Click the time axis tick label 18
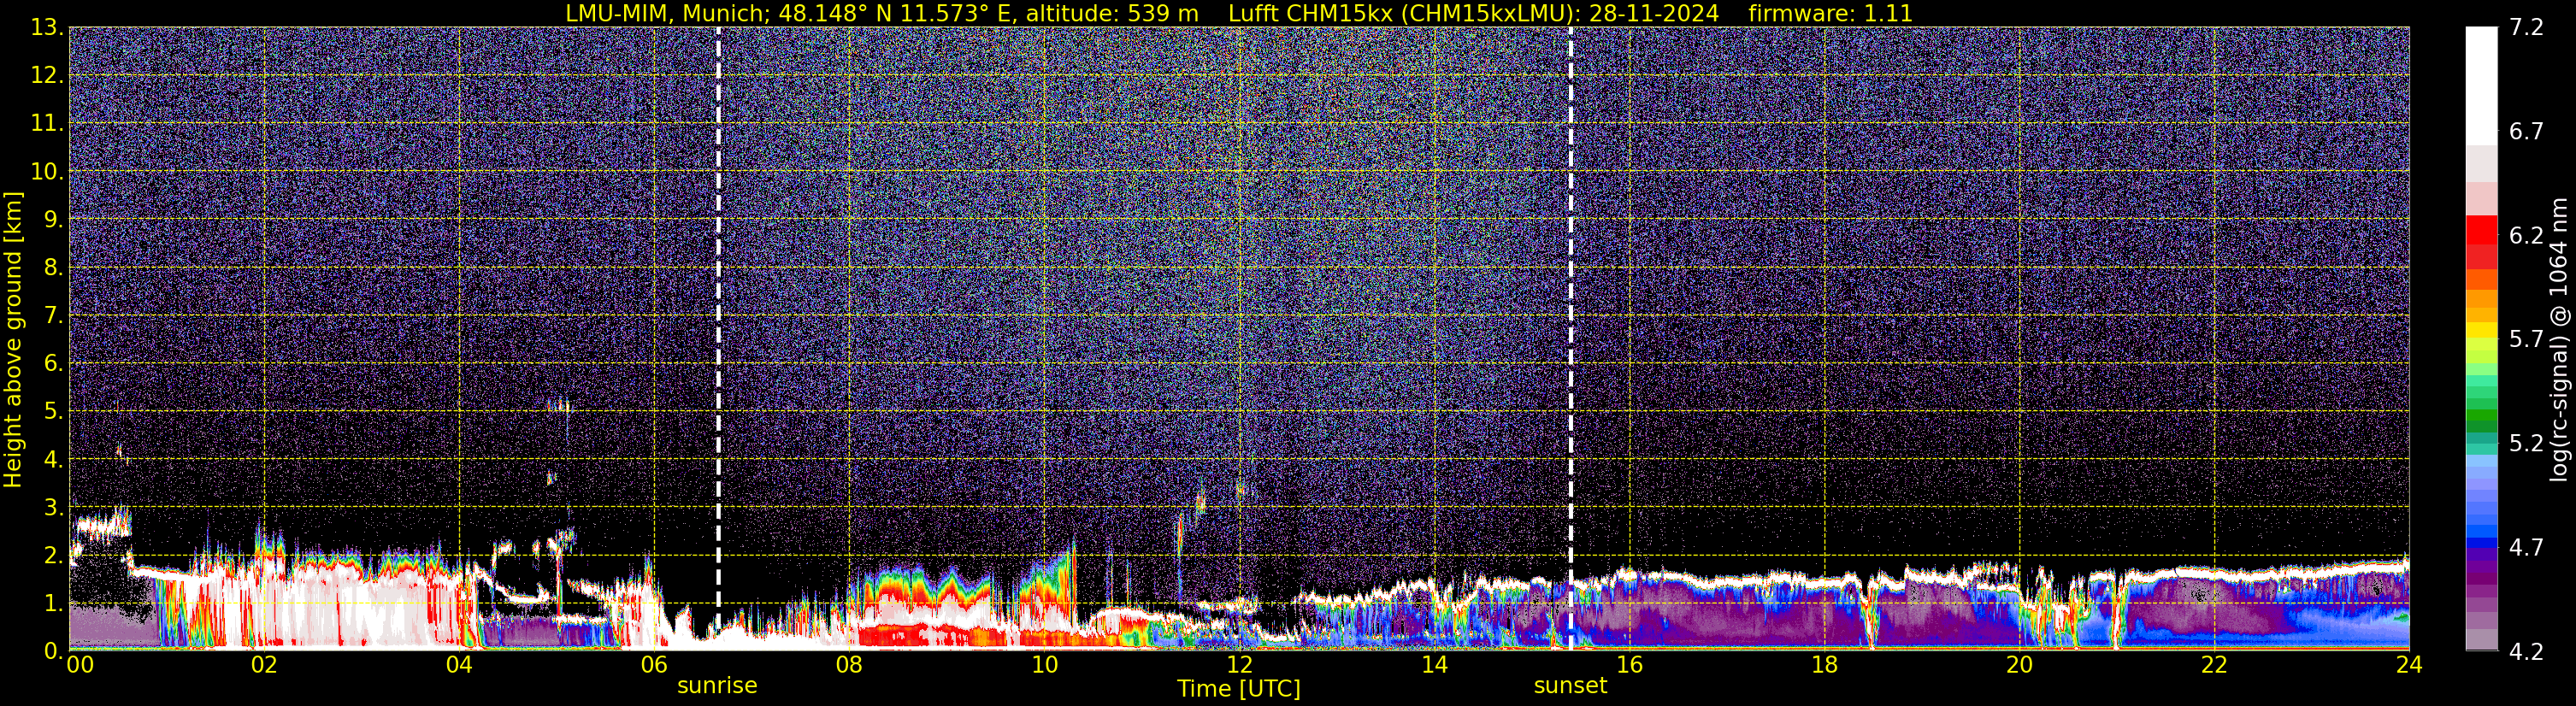 coord(1824,665)
